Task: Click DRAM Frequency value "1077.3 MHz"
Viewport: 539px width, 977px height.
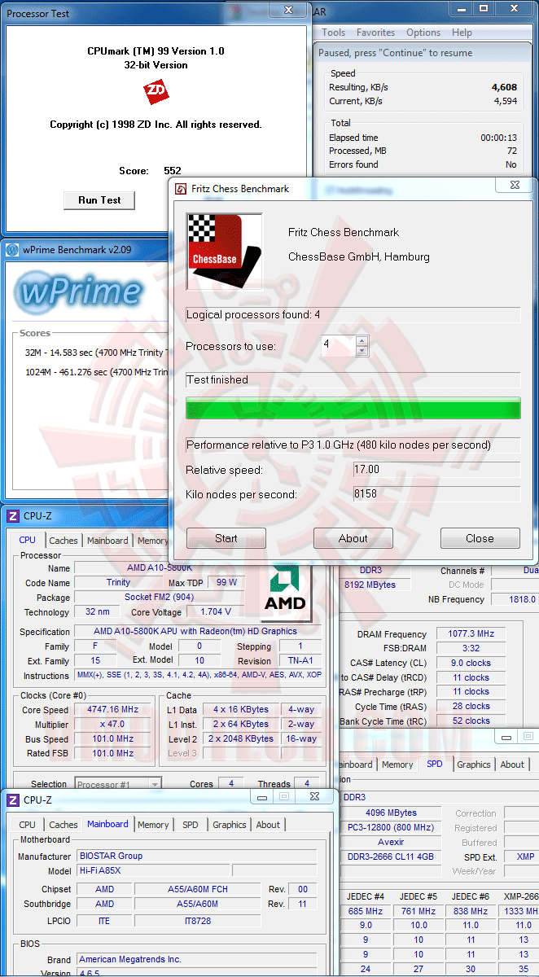Action: tap(472, 634)
